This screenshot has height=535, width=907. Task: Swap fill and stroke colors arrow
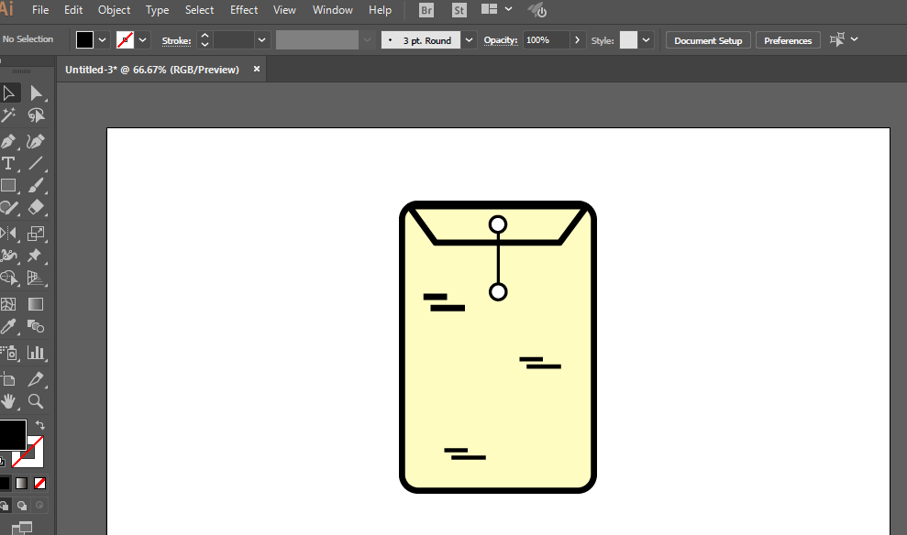click(40, 425)
